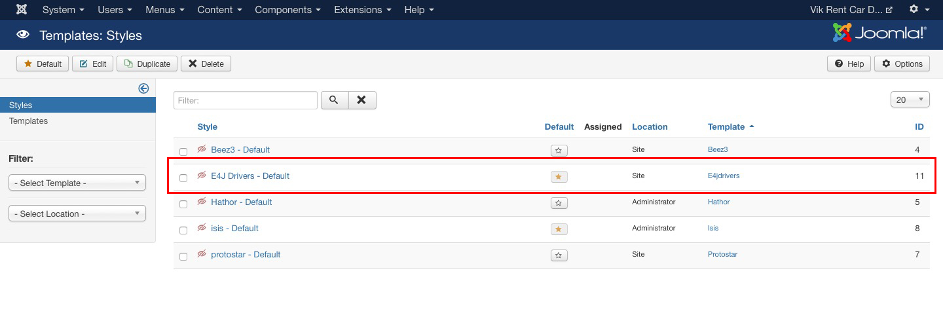Open the settings gear menu
This screenshot has height=315, width=943.
coord(918,10)
